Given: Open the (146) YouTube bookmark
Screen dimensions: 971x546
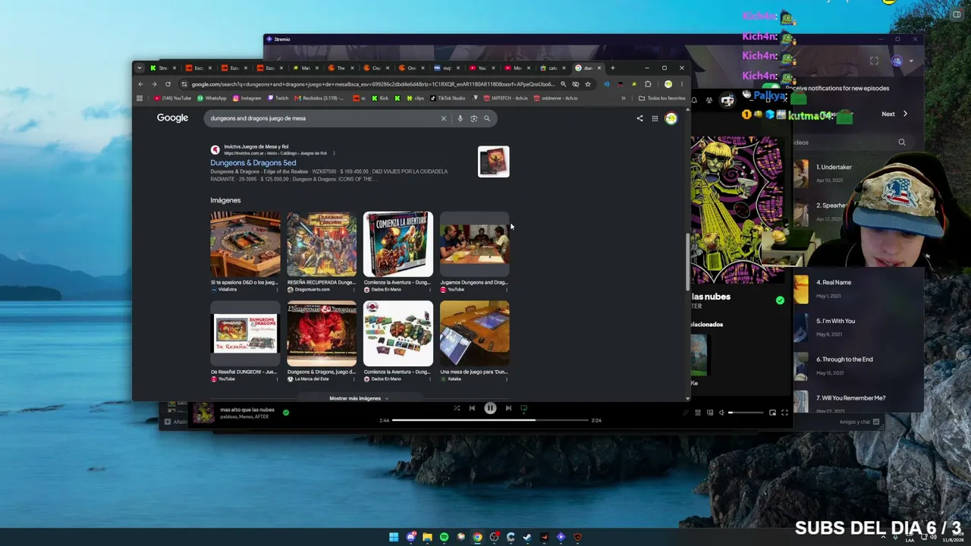Looking at the screenshot, I should coord(172,98).
